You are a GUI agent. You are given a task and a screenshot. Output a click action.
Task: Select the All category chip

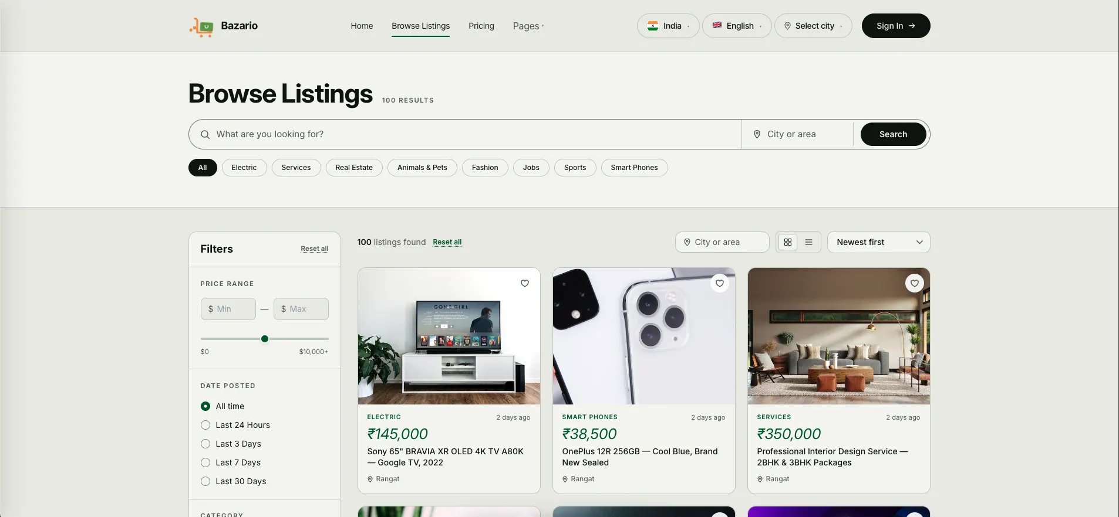pos(203,168)
